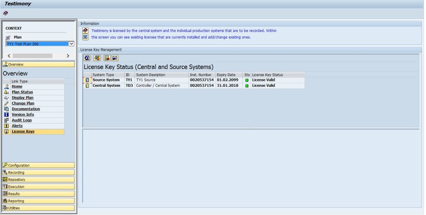Open the Audit Logs link
Screen dimensions: 426x215
22,120
